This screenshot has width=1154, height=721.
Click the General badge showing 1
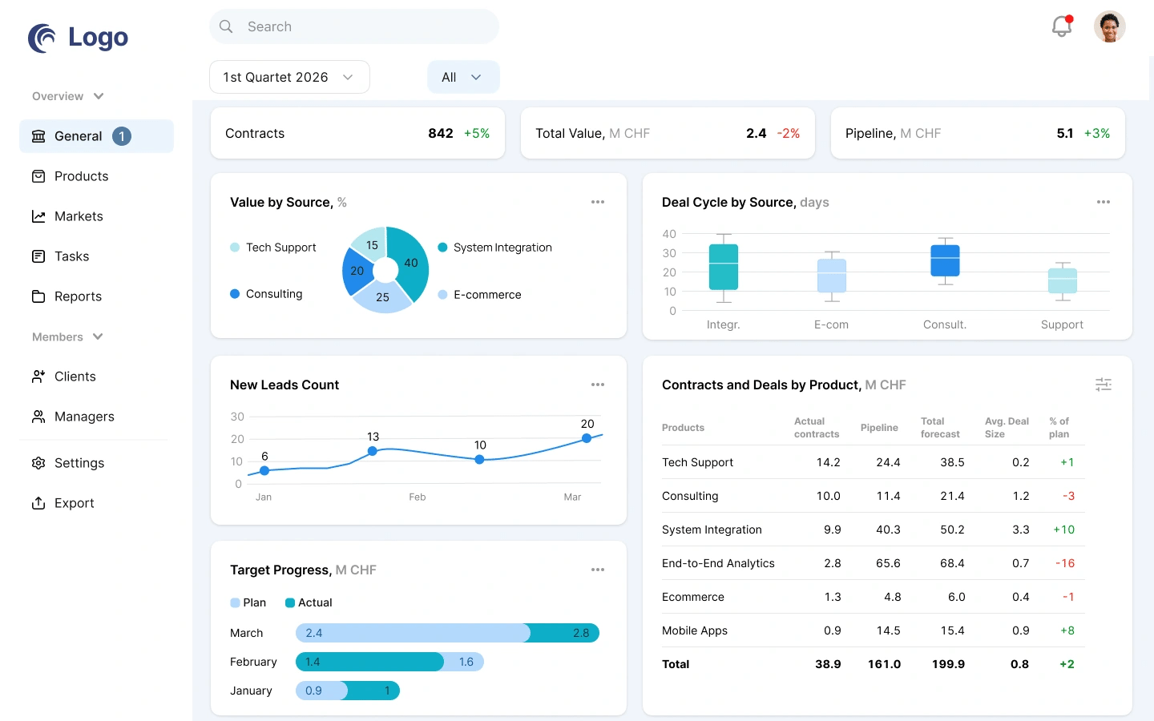122,136
